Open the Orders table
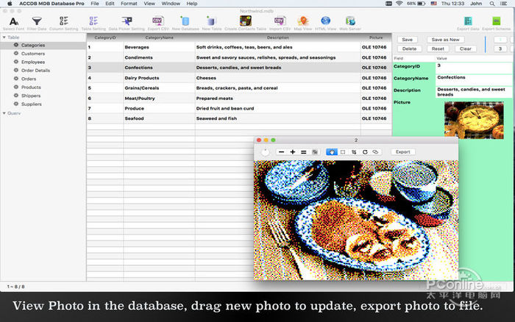Screen dimensions: 515x322 point(29,79)
